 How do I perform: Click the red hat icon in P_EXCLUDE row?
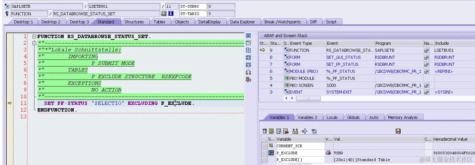tap(329, 153)
